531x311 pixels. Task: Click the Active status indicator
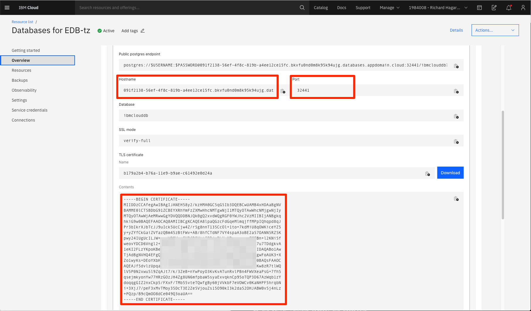pos(106,31)
